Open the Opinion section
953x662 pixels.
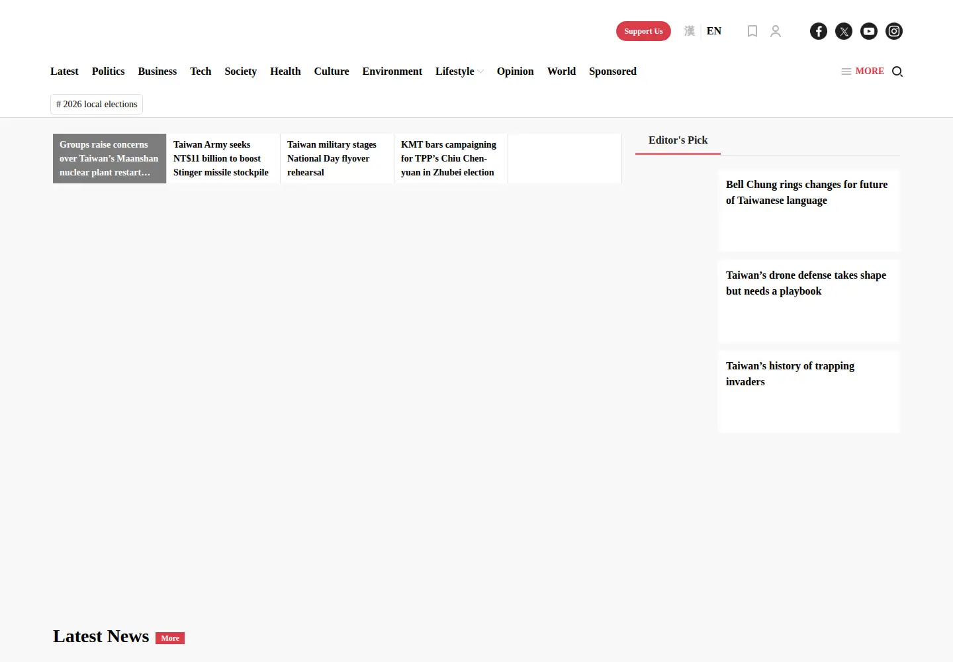coord(516,71)
